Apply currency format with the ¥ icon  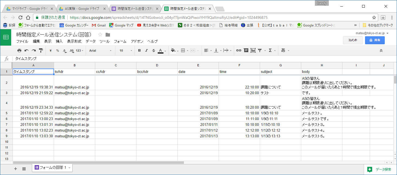tap(50, 51)
